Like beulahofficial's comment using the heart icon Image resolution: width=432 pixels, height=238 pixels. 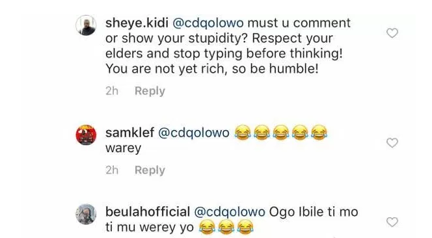tap(392, 222)
